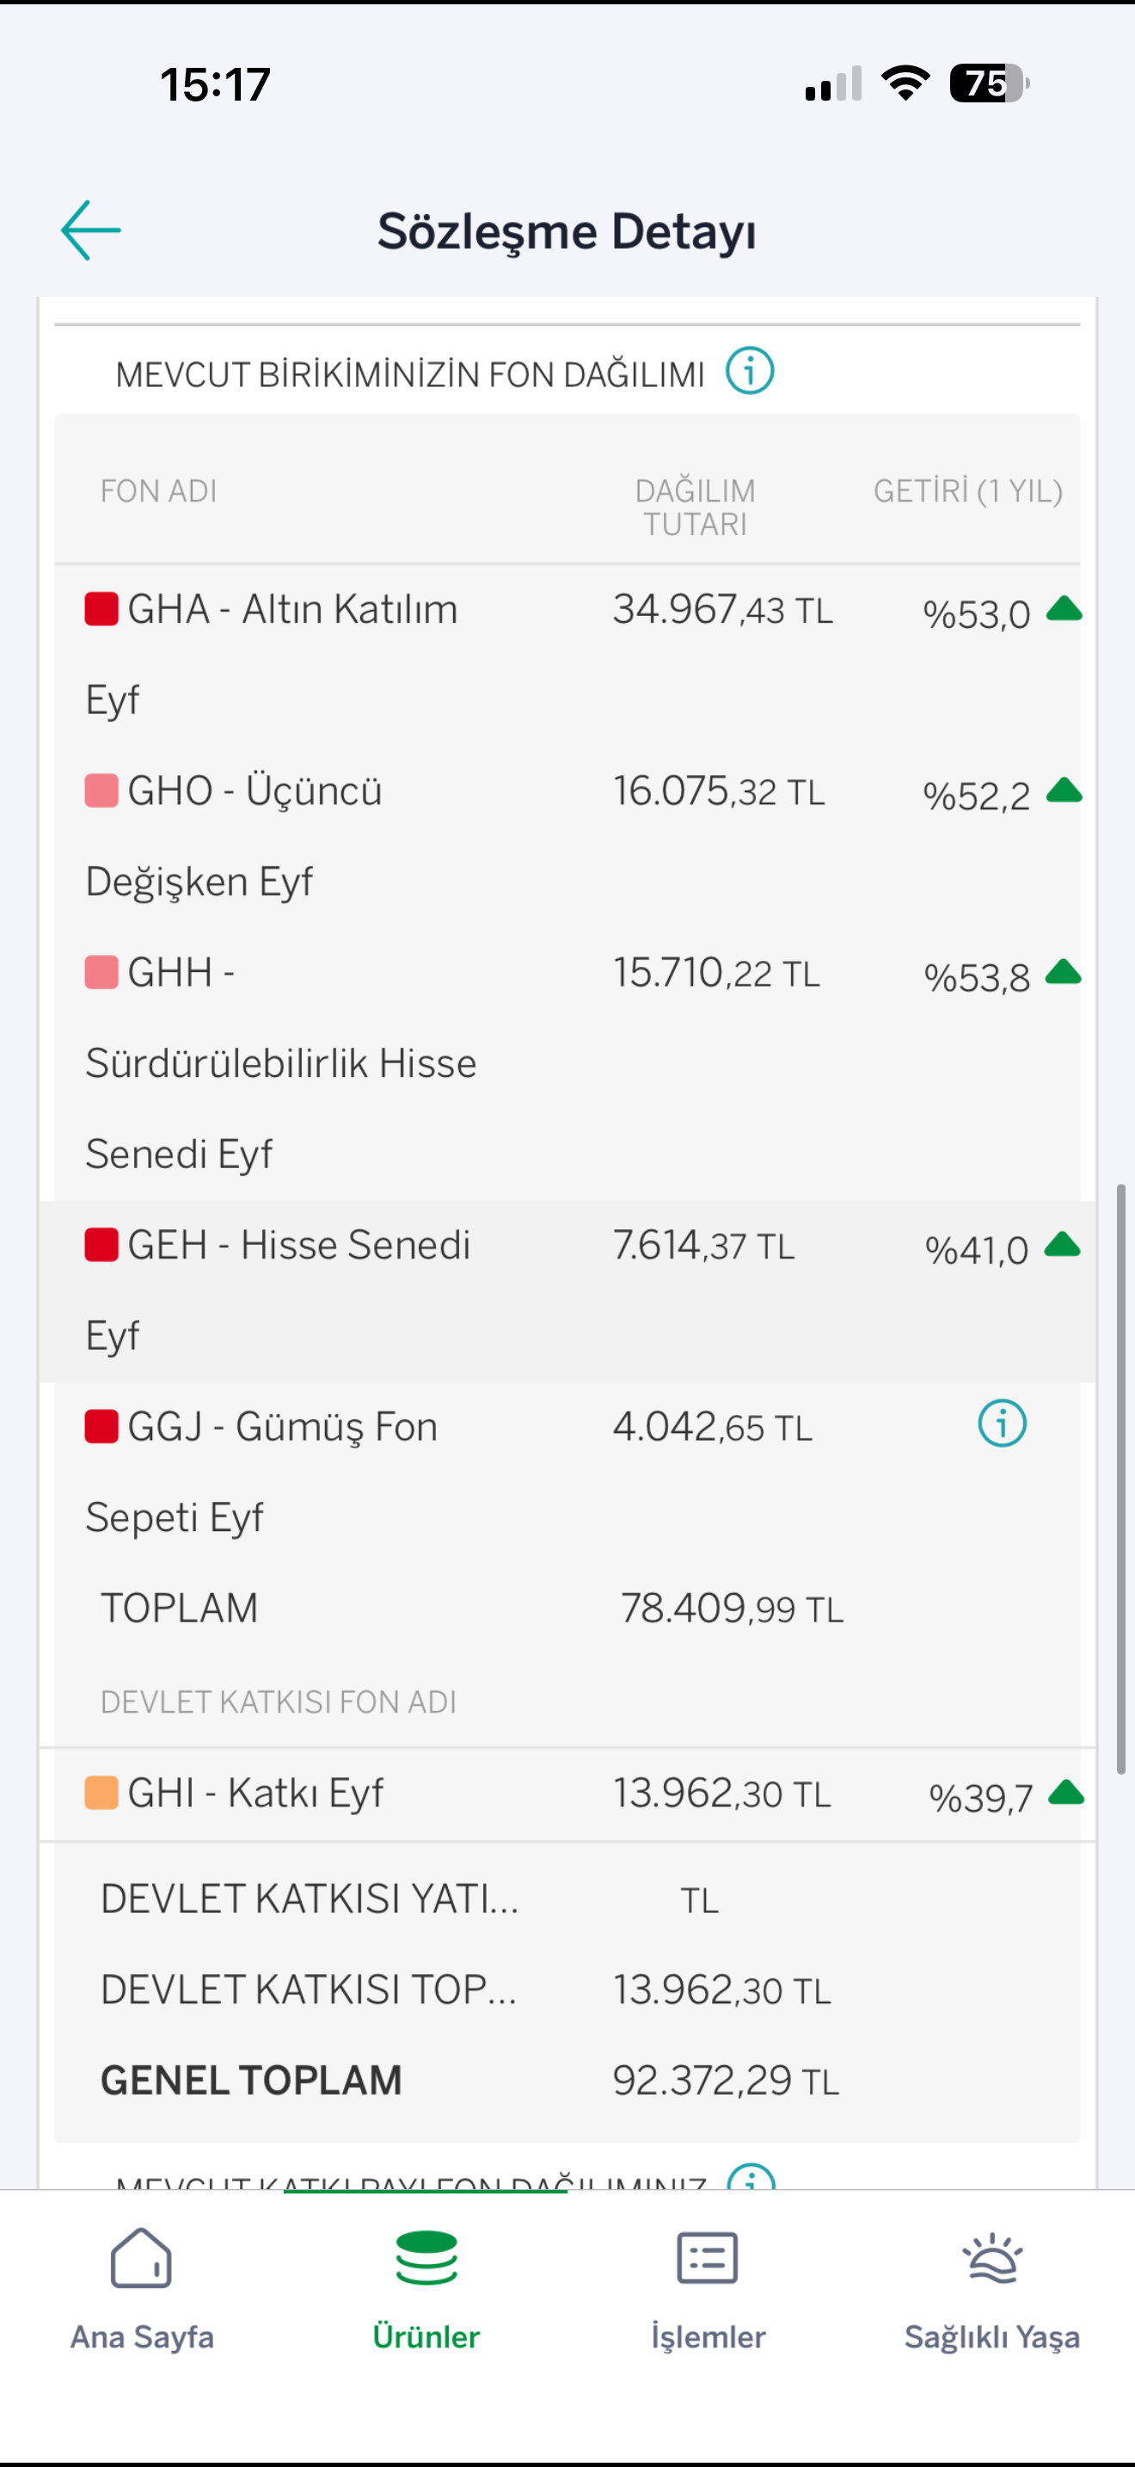The image size is (1135, 2467).
Task: Click info icon near MEVCUT KATKI PAYI heading
Action: pos(752,2177)
